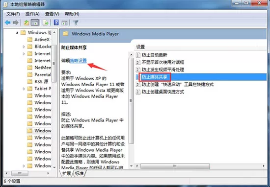The height and width of the screenshot is (187, 270).
Task: Click the ActiveX folder icon
Action: 29,40
